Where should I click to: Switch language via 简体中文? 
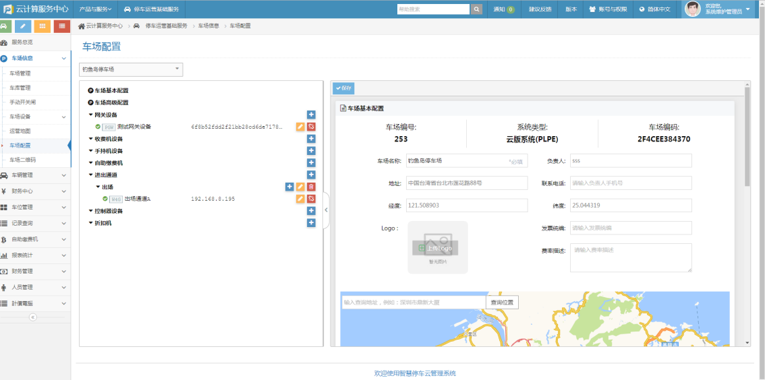coord(654,9)
